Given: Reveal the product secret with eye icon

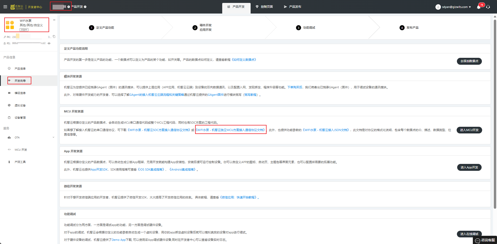Looking at the screenshot, I should coord(49,43).
